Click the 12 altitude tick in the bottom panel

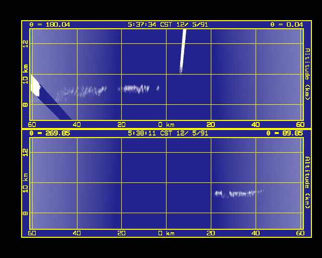tap(25, 153)
